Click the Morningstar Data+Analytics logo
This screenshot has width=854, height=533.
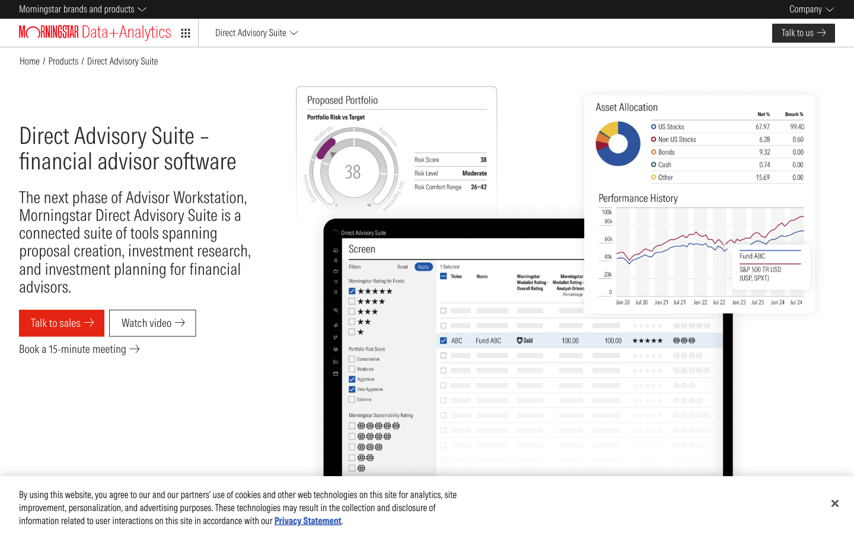[x=95, y=33]
